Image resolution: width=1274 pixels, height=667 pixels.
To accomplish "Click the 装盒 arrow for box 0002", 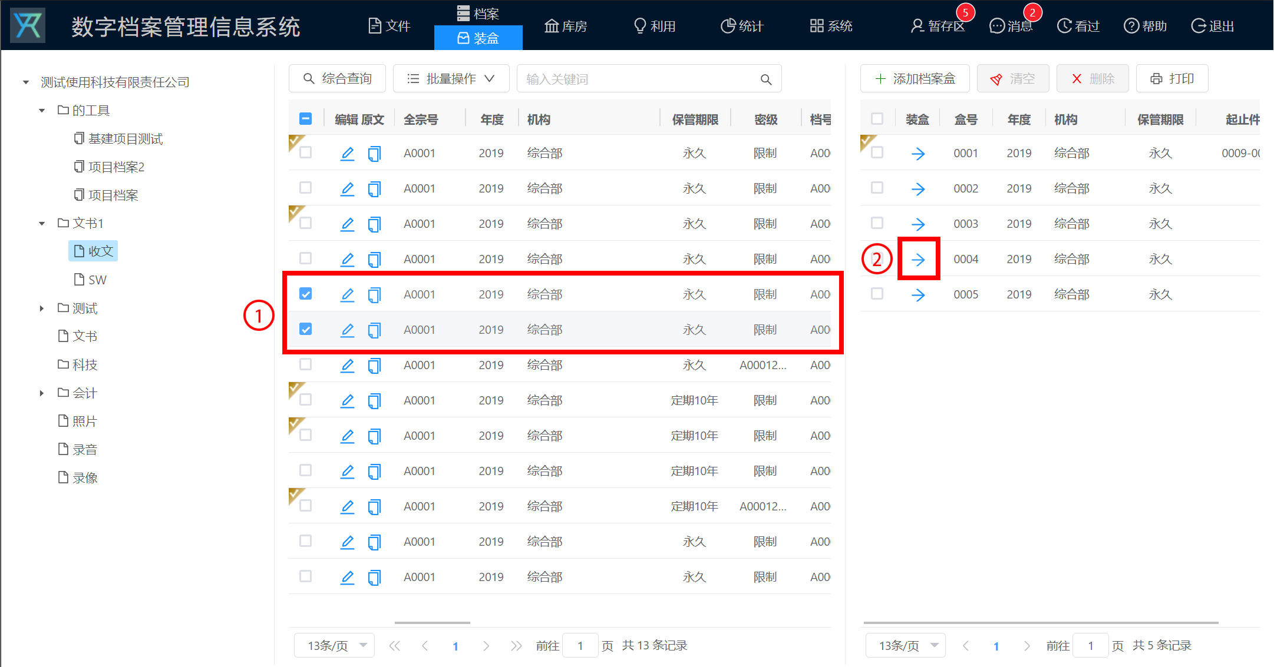I will 918,189.
